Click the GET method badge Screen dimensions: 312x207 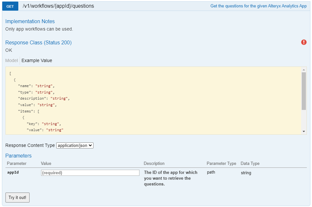click(x=10, y=6)
